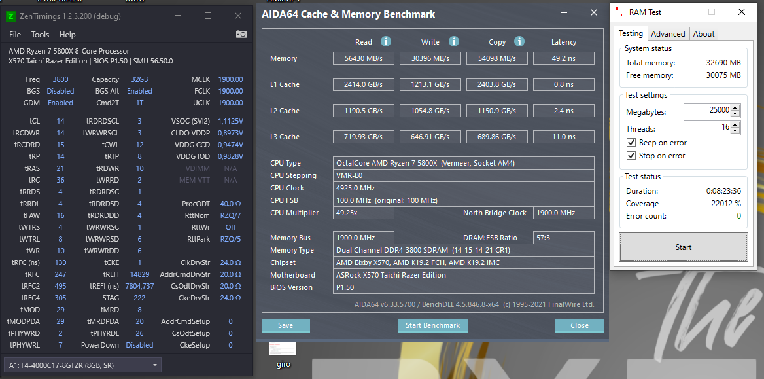Click L2 Cache Write value 1054.8 GB/s
764x379 pixels.
430,111
